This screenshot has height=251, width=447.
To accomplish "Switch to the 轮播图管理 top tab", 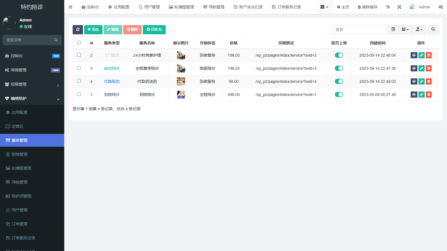I will (181, 7).
